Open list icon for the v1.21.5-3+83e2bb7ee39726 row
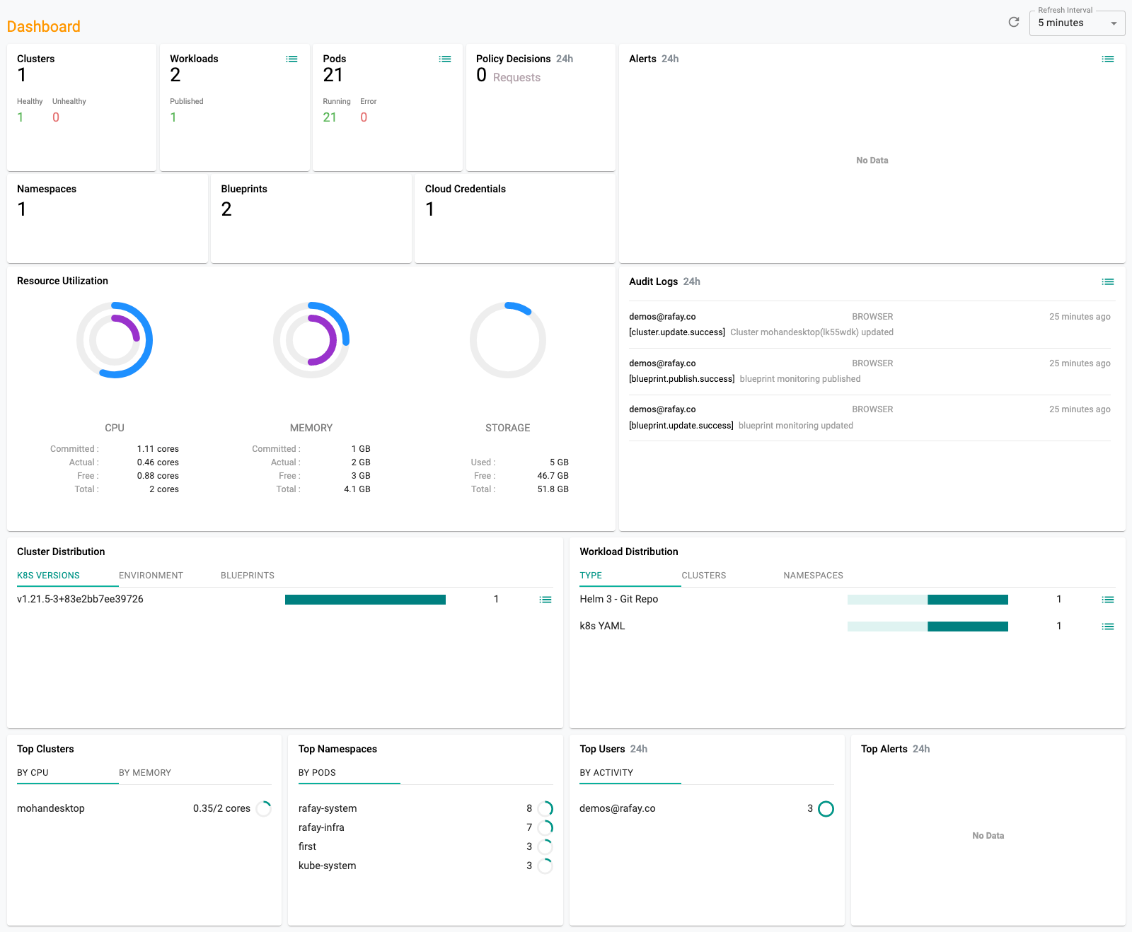Image resolution: width=1132 pixels, height=932 pixels. 545,600
